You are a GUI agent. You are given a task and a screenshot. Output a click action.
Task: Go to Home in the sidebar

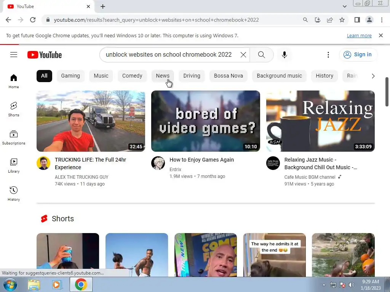(14, 81)
